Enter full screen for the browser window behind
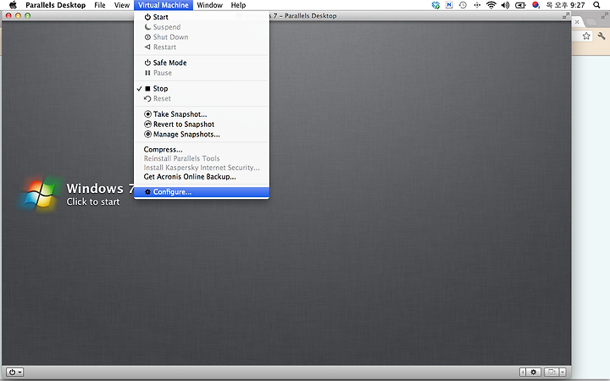Viewport: 610px width, 381px height. pyautogui.click(x=605, y=15)
